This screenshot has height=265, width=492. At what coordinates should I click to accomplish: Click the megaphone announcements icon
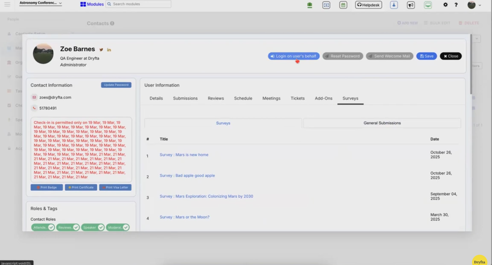coord(411,5)
